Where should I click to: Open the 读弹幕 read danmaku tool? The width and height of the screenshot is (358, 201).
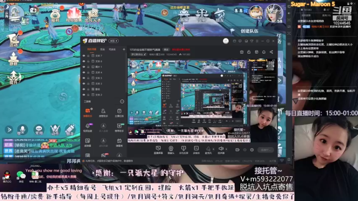click(x=88, y=142)
